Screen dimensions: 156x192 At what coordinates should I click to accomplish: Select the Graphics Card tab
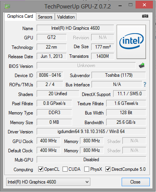[x=20, y=16]
